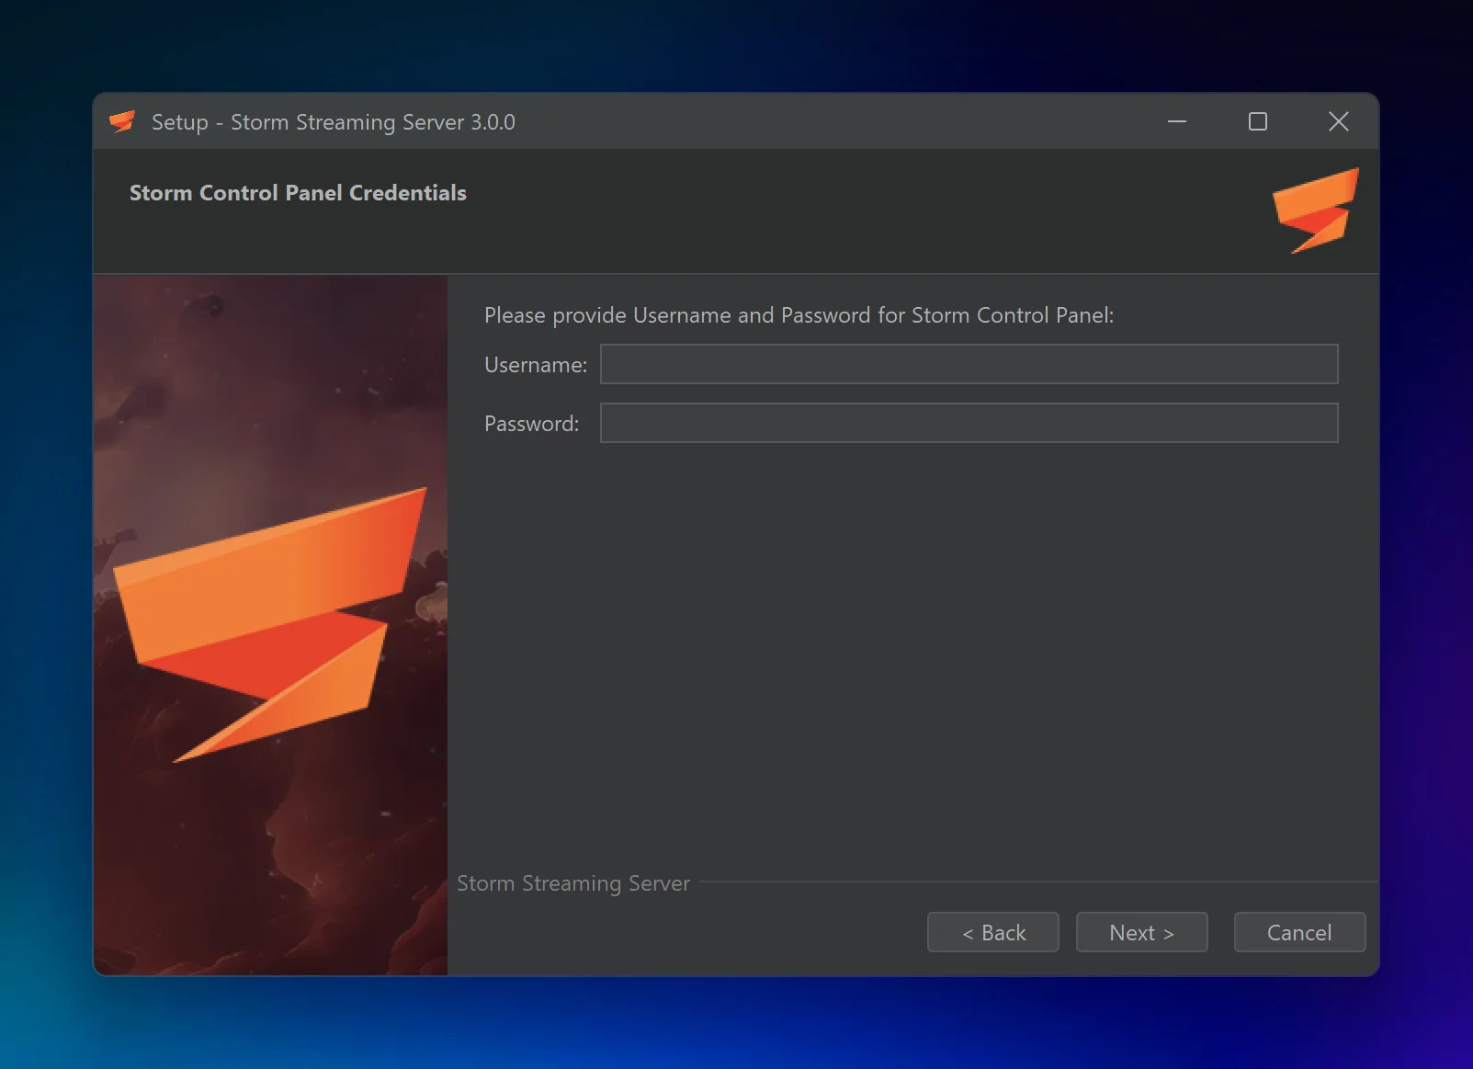Click the credentials instruction sentence
Screen dimensions: 1473x1069
[x=799, y=314]
